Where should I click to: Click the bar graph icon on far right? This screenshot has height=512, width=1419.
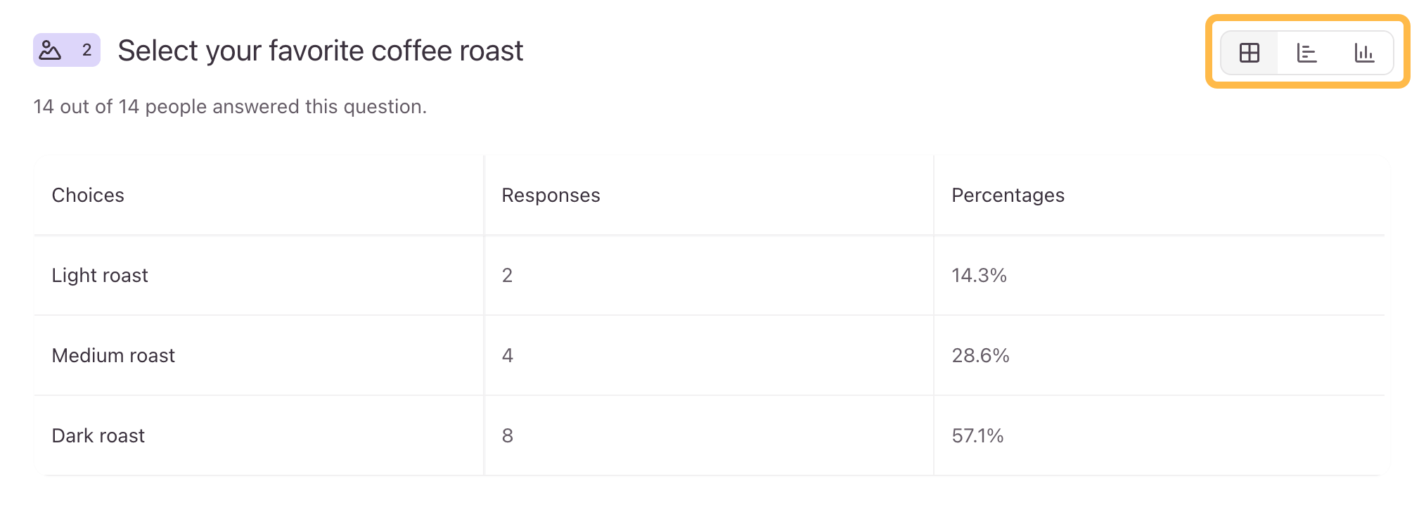1364,52
